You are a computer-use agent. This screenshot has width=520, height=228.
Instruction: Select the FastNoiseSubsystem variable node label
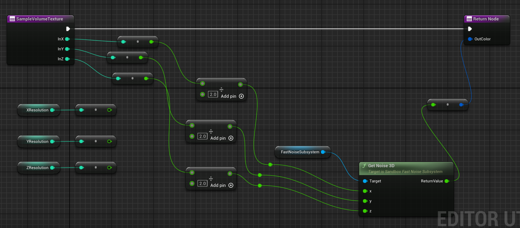tap(300, 152)
